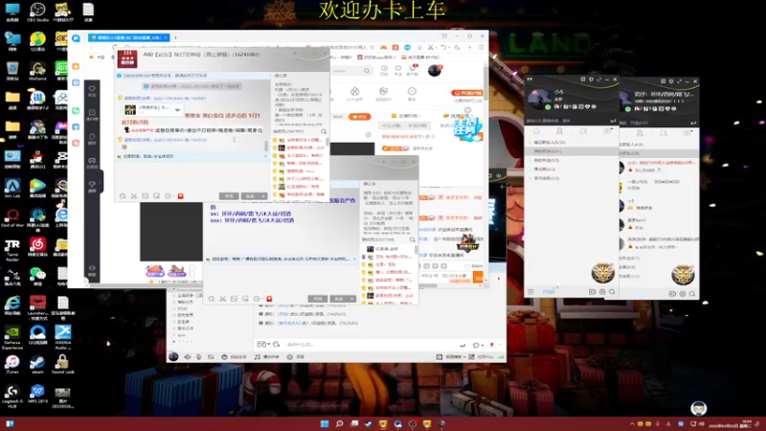Switch to apps tab in left YY window
766x431 pixels.
[x=607, y=131]
